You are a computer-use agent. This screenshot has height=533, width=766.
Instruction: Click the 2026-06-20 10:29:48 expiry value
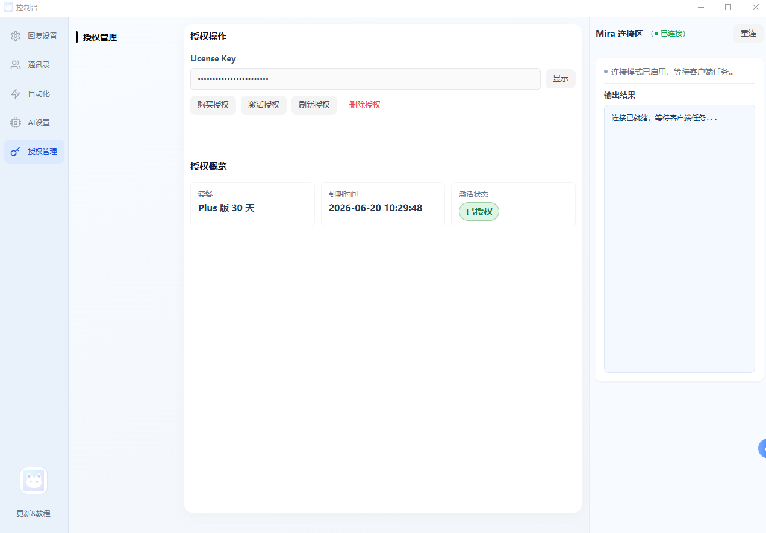pyautogui.click(x=376, y=208)
